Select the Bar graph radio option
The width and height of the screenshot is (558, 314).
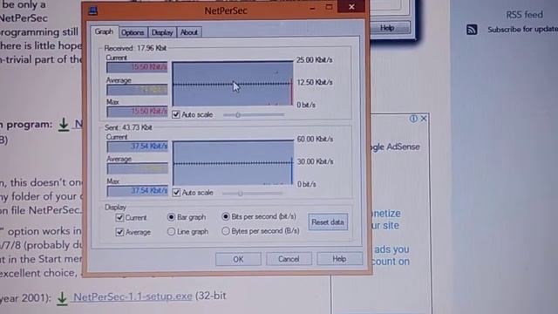pos(171,217)
